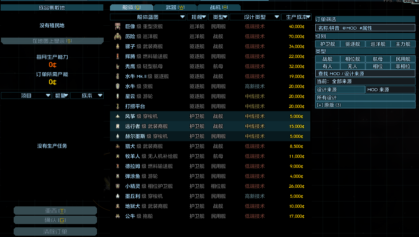Screen dimensions: 419x237
Task: Select the 骡子 armed merchant ship icon
Action: coord(117,46)
